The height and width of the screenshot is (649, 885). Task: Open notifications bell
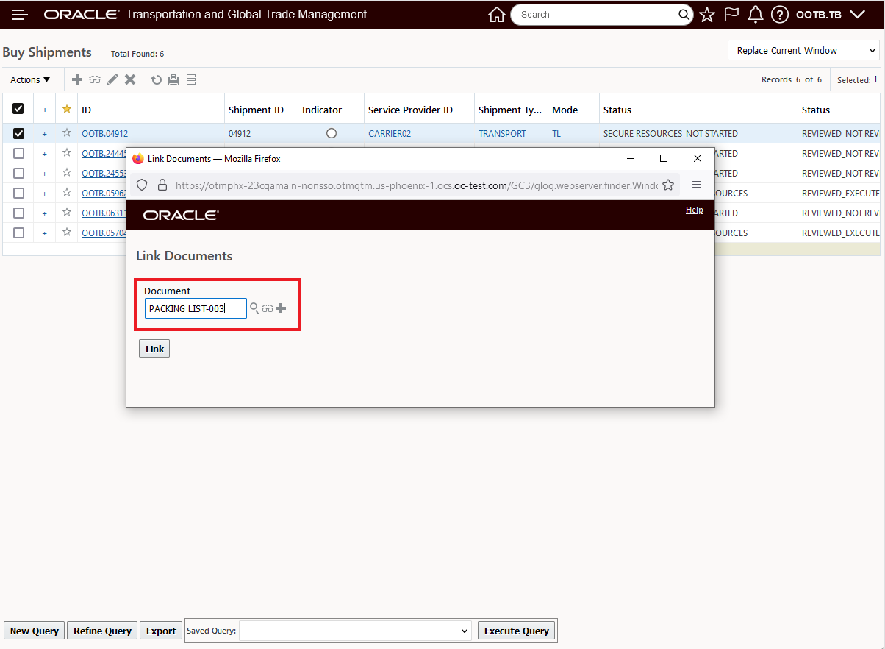[755, 15]
